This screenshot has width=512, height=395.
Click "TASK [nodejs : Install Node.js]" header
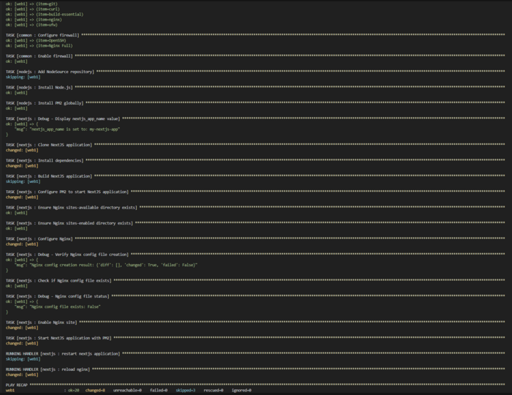[39, 88]
